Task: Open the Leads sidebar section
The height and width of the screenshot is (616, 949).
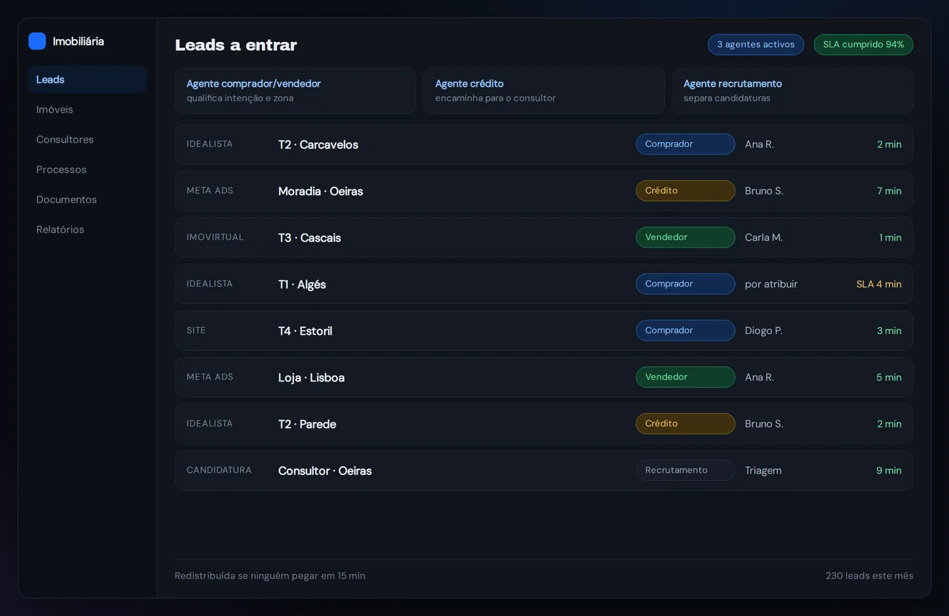Action: tap(87, 79)
